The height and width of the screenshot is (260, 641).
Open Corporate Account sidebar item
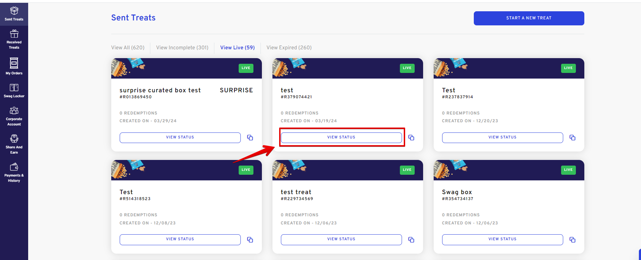[14, 116]
